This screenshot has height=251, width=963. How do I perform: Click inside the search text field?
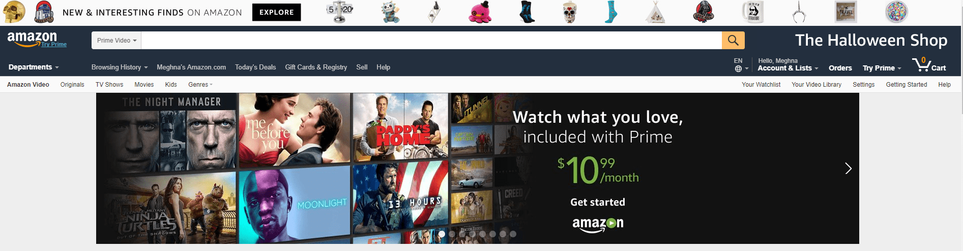coord(431,40)
